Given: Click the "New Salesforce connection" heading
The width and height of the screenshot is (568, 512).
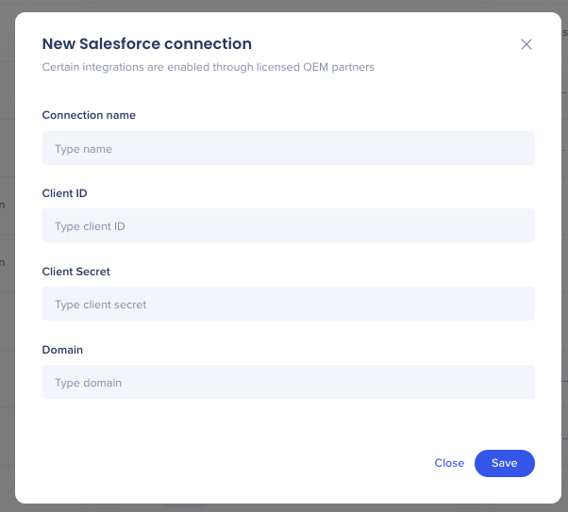Looking at the screenshot, I should coord(146,43).
